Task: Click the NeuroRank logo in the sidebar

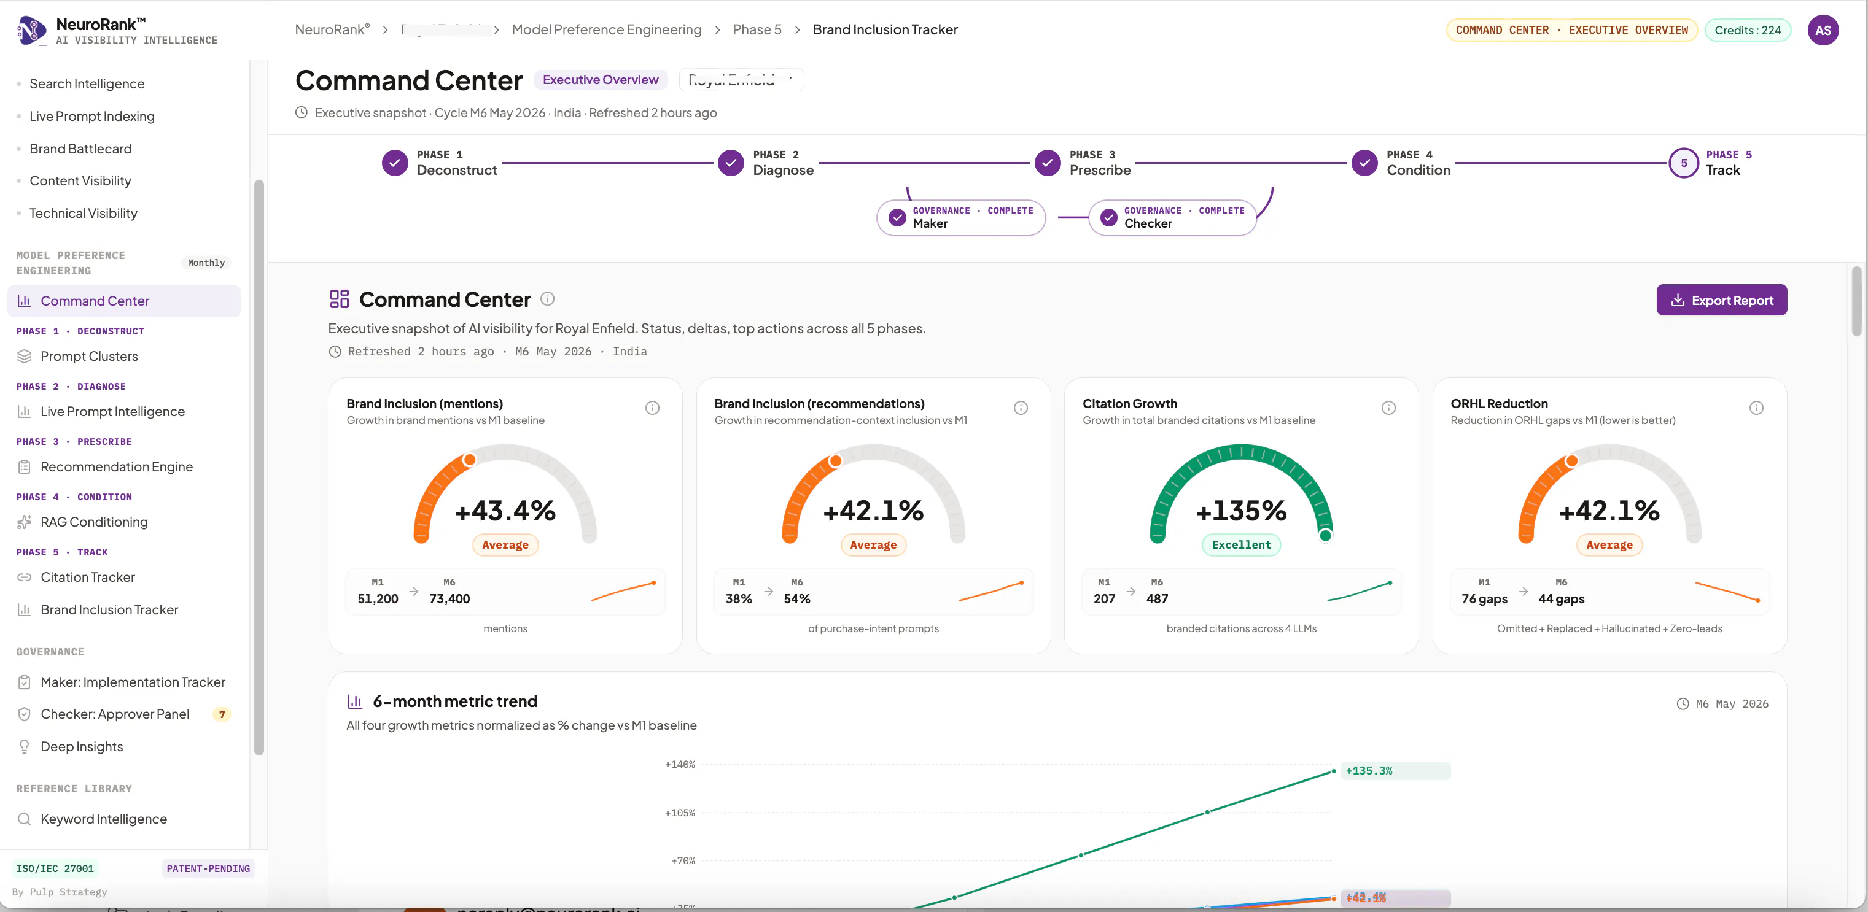Action: [x=31, y=31]
